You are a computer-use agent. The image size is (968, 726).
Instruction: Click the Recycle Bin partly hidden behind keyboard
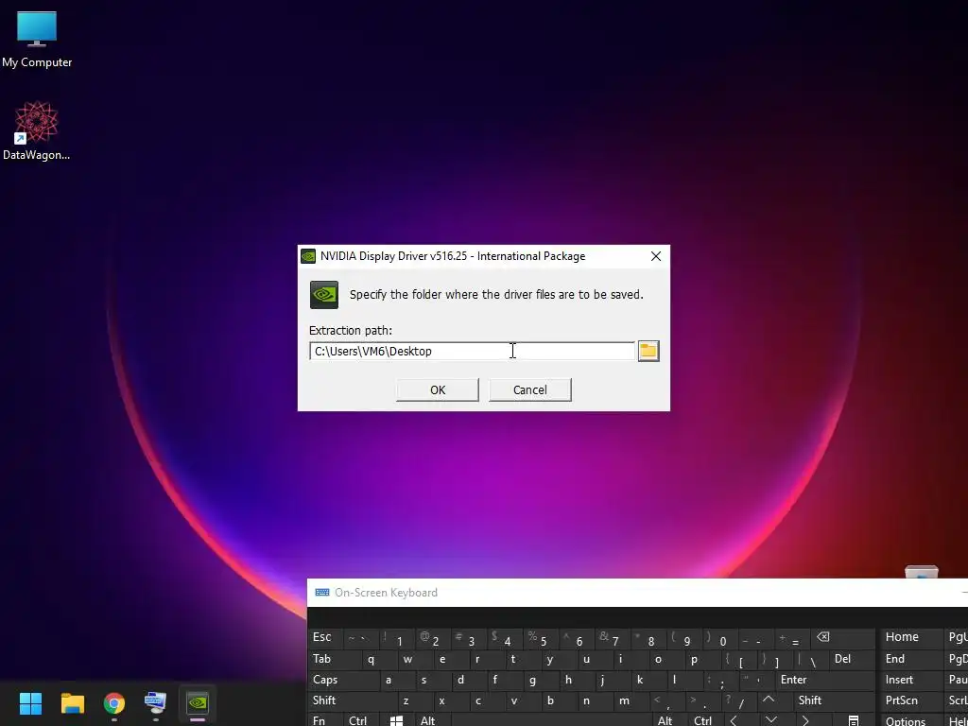tap(922, 572)
